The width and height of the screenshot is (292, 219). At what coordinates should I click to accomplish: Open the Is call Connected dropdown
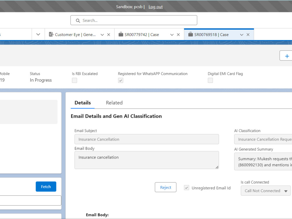pos(265,191)
